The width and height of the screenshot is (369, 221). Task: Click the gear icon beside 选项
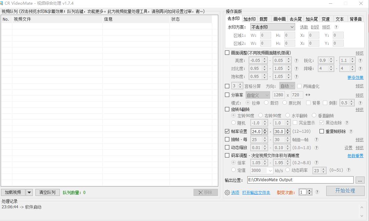pos(227,193)
